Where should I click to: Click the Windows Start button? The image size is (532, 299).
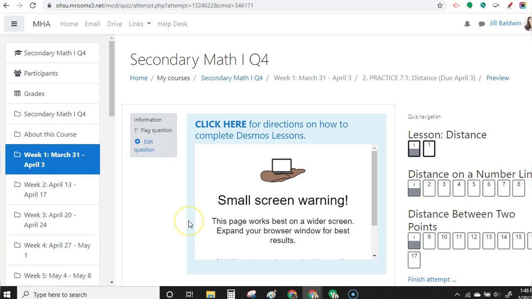[x=7, y=294]
